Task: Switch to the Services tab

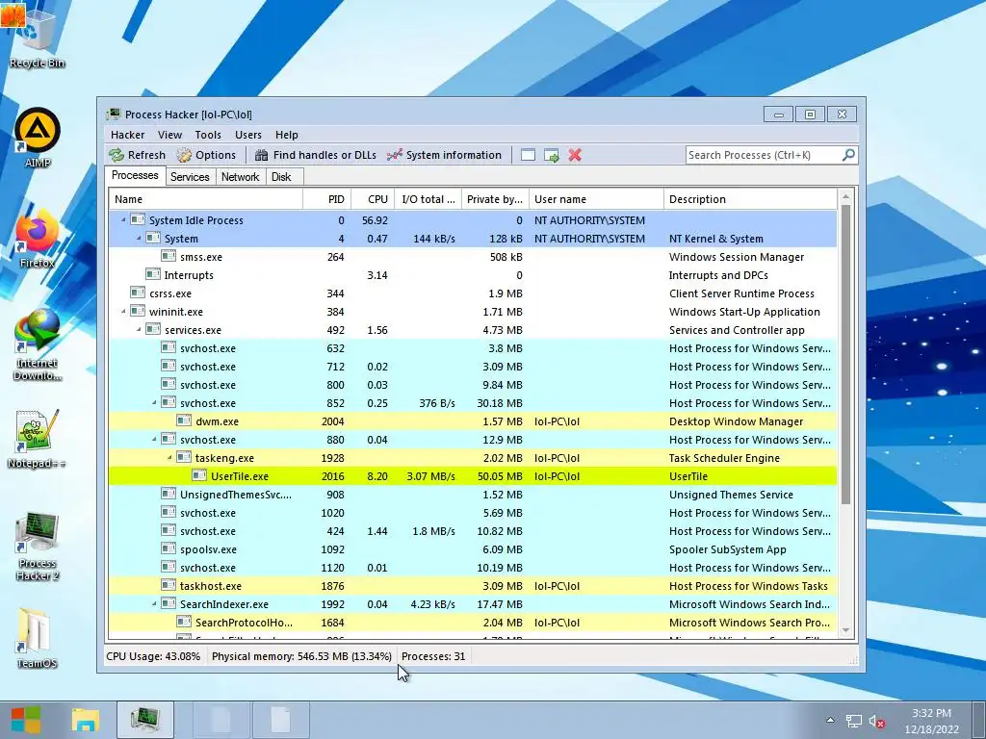Action: coord(190,177)
